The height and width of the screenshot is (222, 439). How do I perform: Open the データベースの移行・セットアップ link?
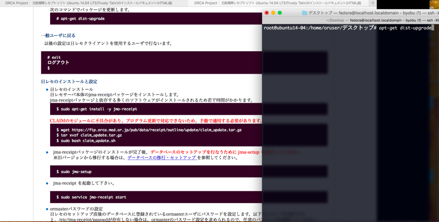pyautogui.click(x=162, y=158)
